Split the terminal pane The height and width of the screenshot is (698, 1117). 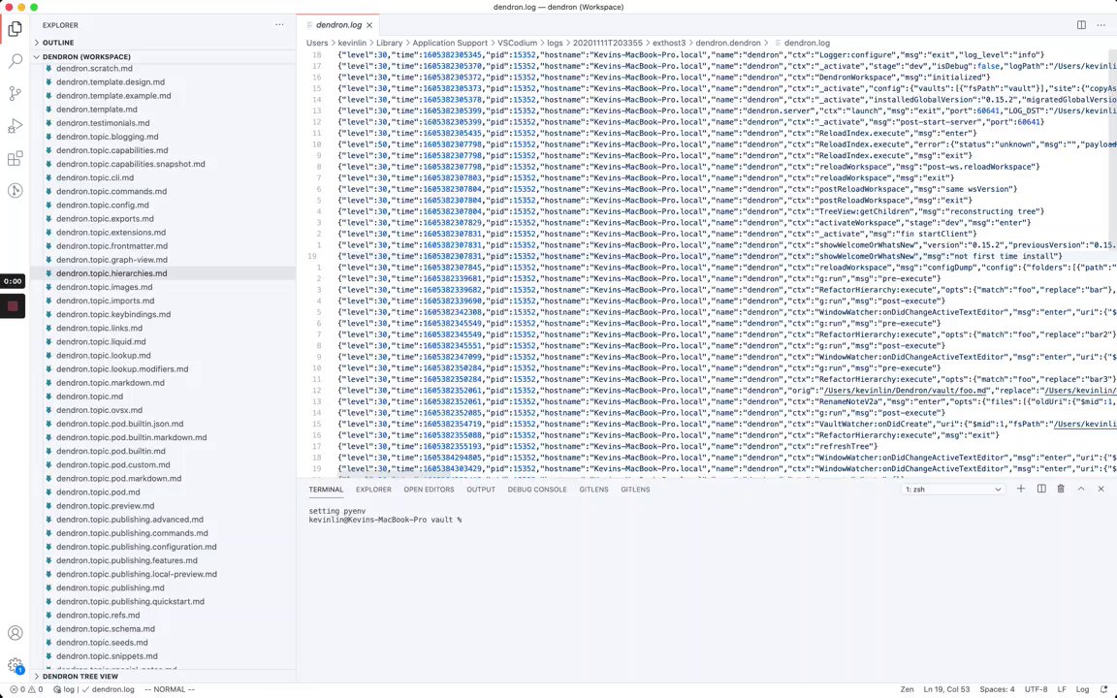pos(1041,489)
